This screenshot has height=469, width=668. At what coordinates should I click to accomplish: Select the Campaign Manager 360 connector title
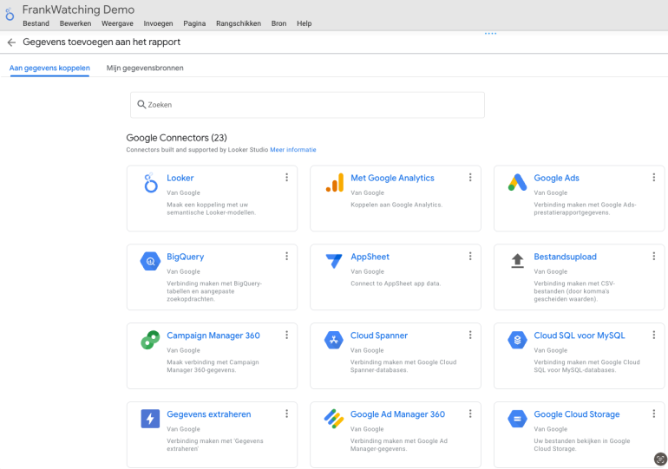tap(213, 335)
